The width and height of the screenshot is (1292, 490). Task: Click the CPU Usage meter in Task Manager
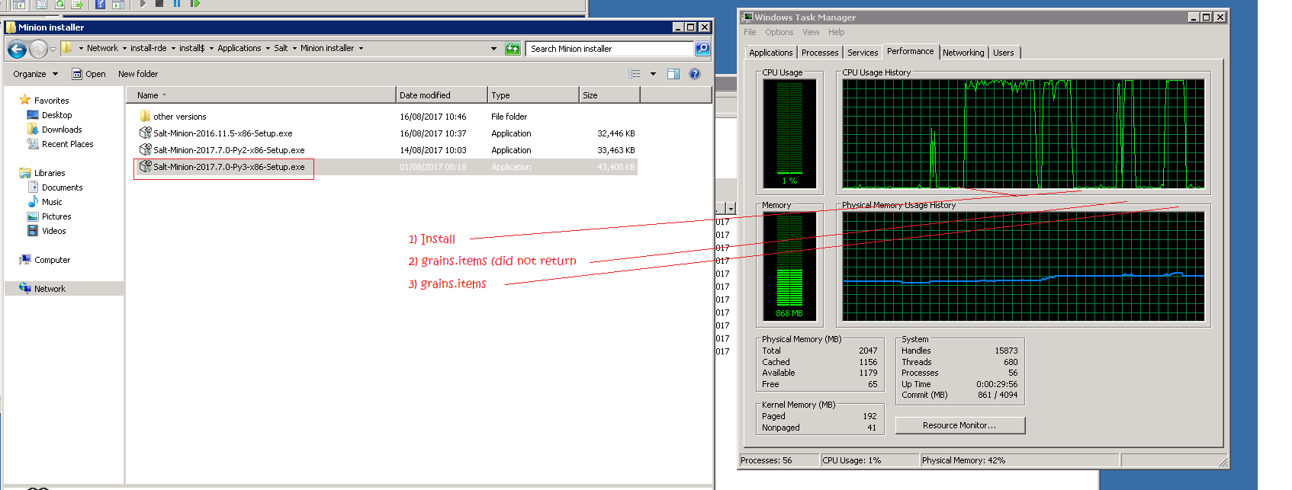coord(789,133)
